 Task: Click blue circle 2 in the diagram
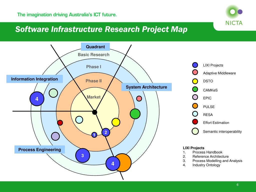106,132
